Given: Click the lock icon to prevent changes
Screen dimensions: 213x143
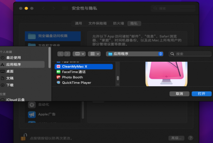Looking at the screenshot, I should (24, 137).
